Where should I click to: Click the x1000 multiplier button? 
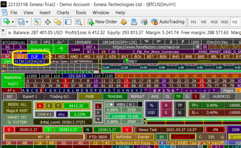32,76
